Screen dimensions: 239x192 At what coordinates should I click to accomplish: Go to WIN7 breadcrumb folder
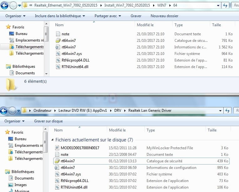pyautogui.click(x=162, y=5)
